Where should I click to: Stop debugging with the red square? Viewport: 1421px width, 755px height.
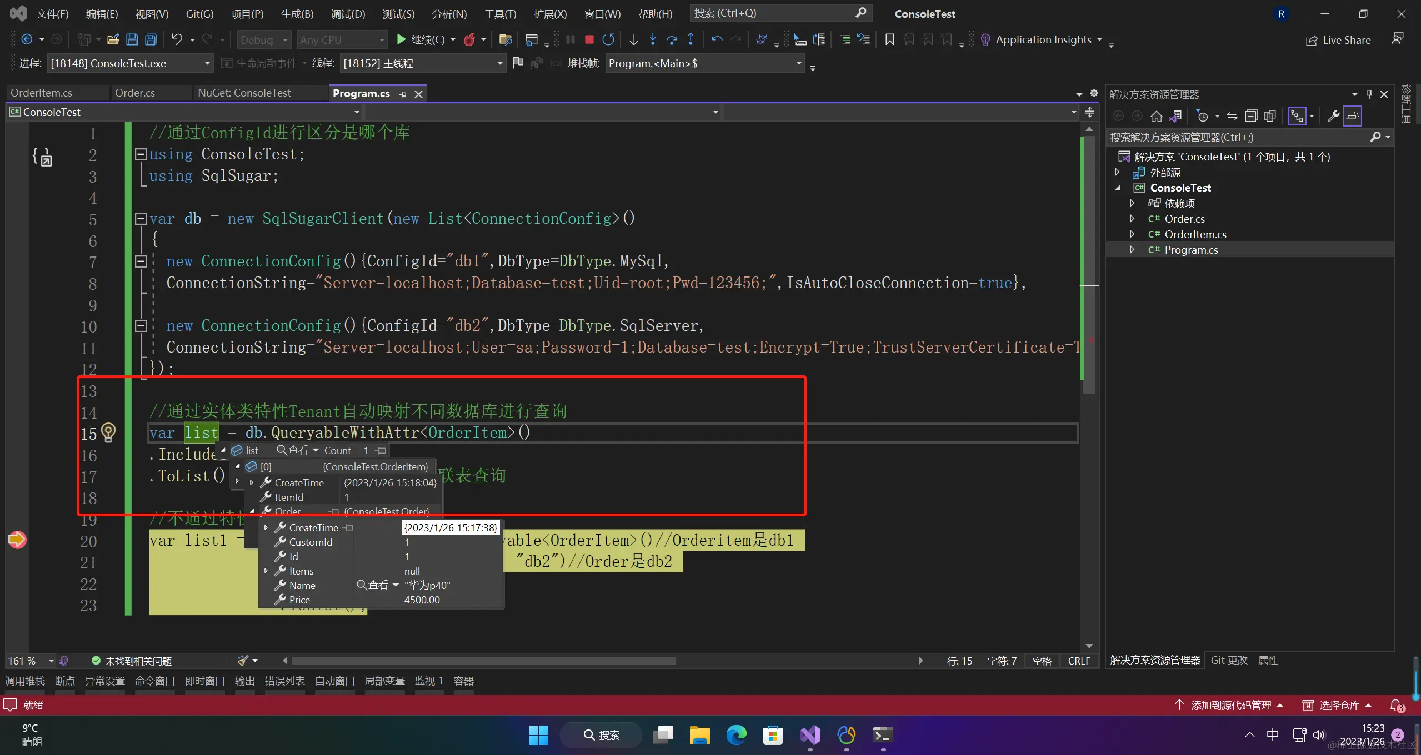tap(589, 39)
